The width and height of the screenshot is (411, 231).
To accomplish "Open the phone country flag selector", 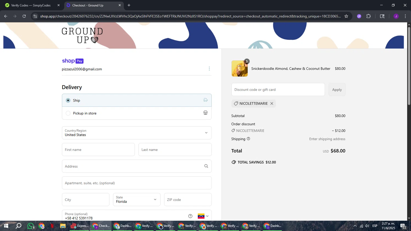I will click(203, 216).
